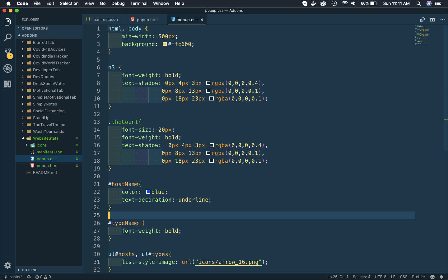The image size is (448, 280).
Task: Collapse the ADDONS section
Action: 49,35
